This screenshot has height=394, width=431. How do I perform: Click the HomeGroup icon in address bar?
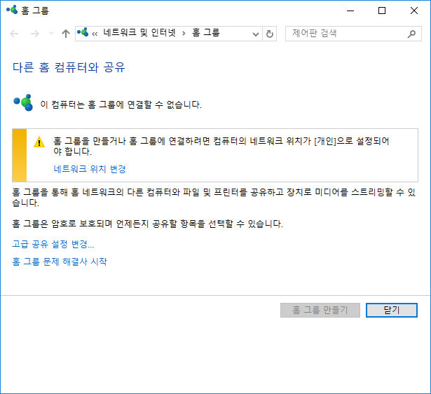pos(83,32)
